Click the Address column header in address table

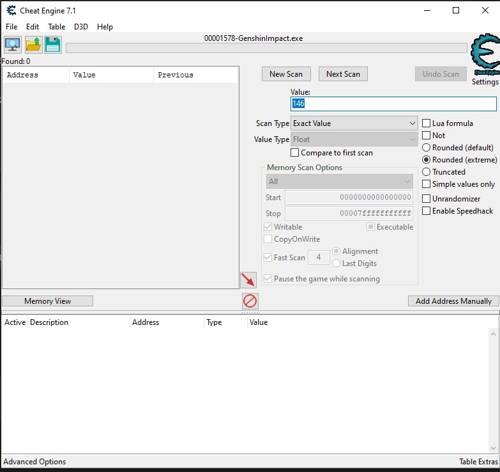coord(167,322)
